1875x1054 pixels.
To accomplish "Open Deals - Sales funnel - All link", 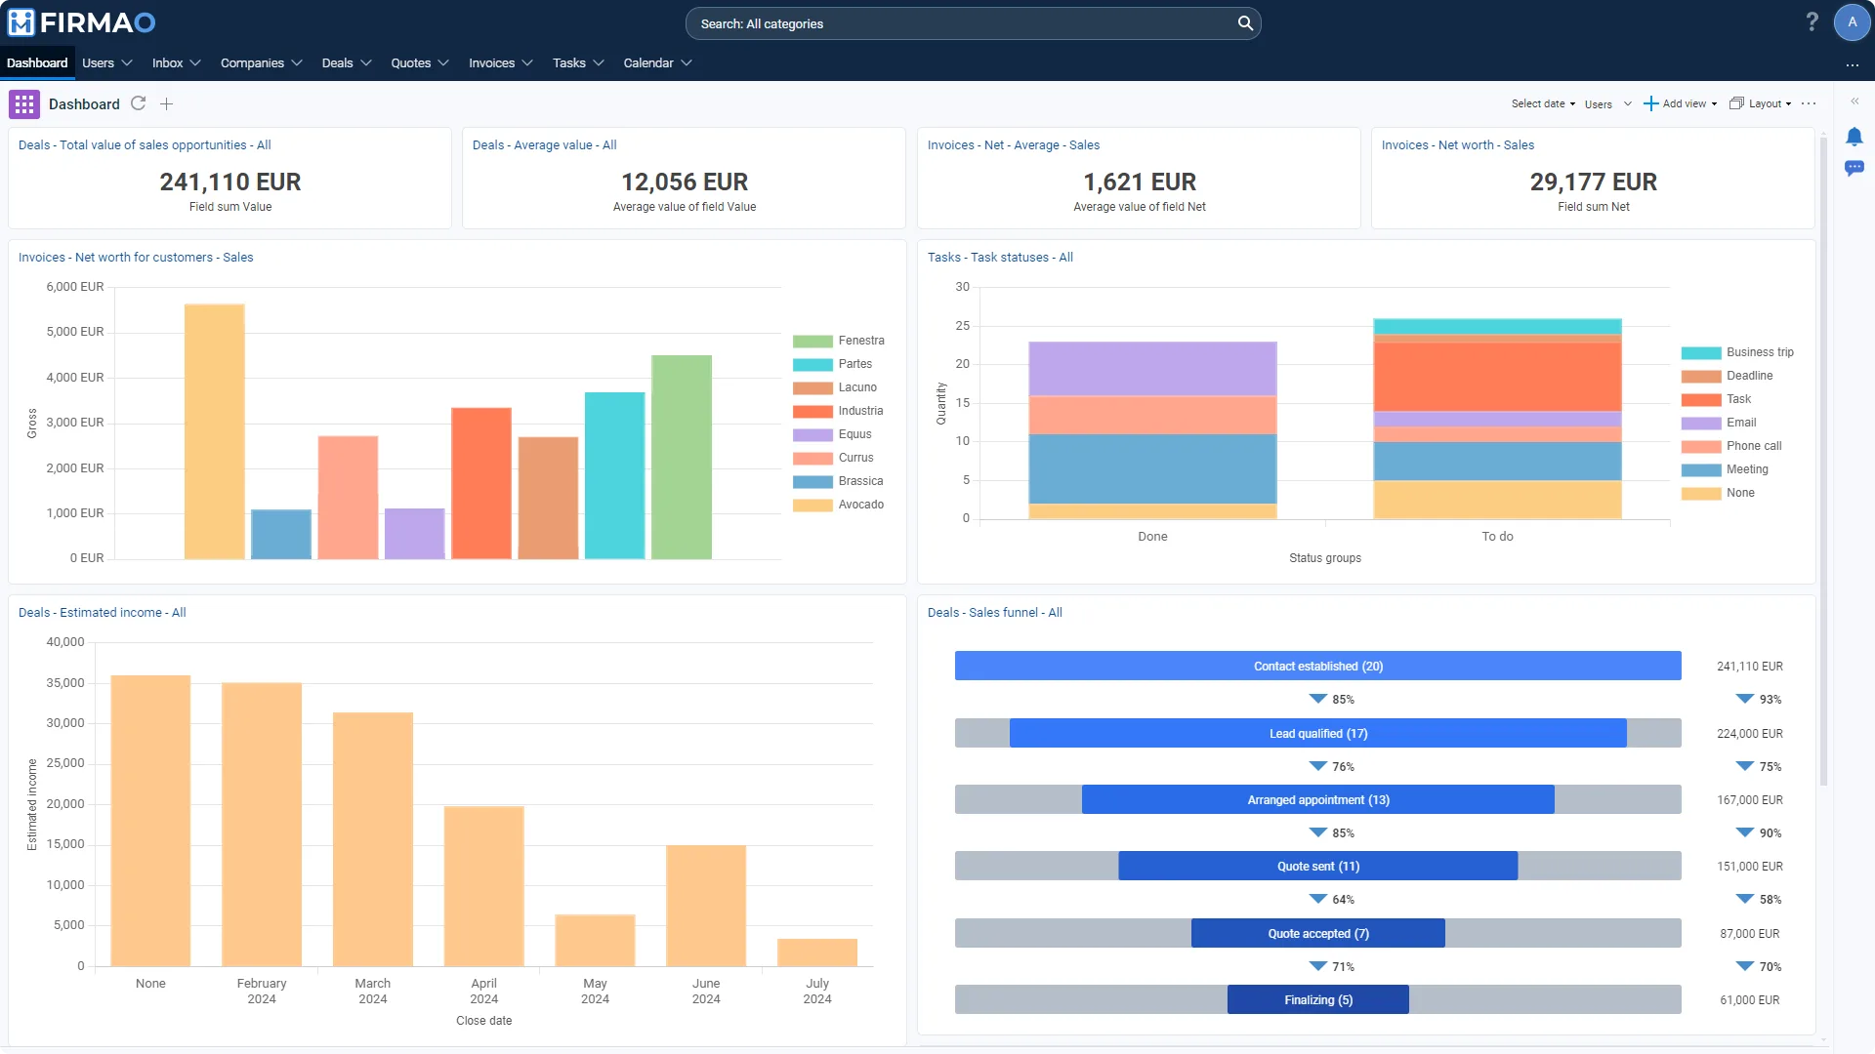I will click(994, 613).
